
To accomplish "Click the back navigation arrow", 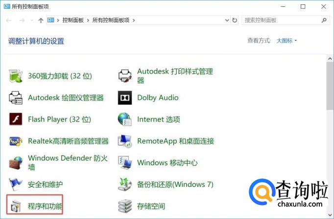I will tap(9, 20).
